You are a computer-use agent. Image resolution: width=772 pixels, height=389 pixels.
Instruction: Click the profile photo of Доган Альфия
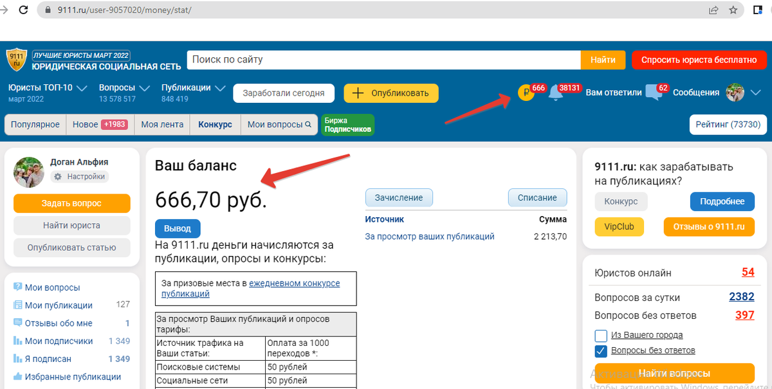[x=29, y=172]
